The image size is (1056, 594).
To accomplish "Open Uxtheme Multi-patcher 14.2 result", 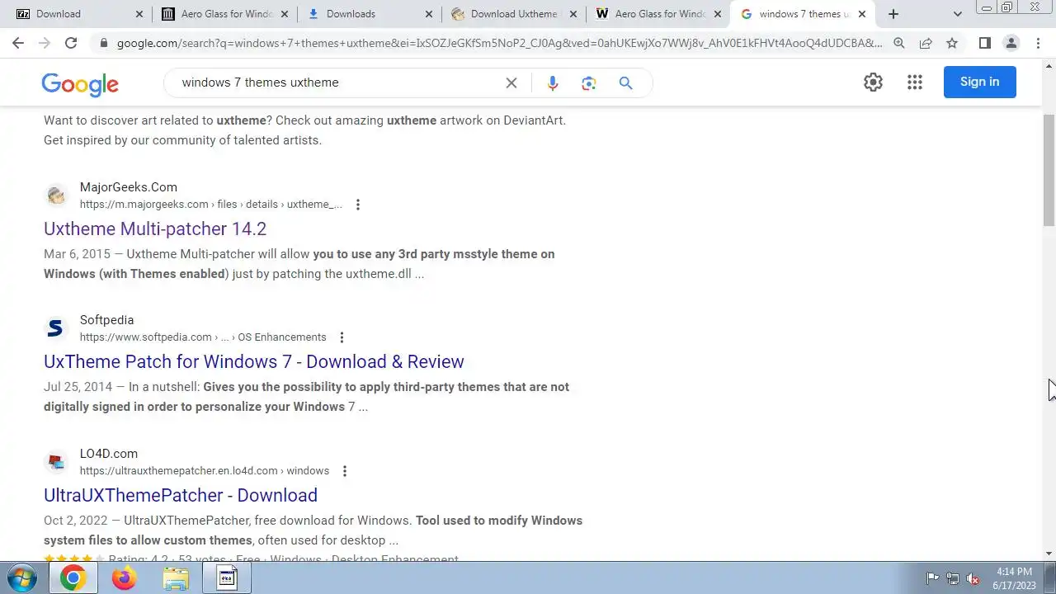I will point(155,229).
